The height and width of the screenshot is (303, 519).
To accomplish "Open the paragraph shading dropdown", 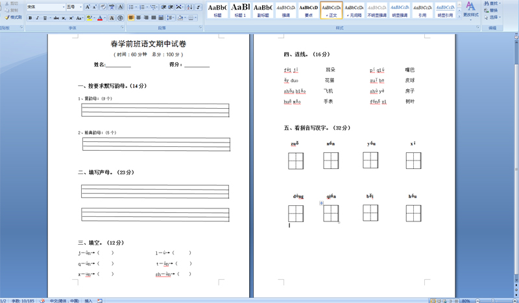I will [185, 17].
